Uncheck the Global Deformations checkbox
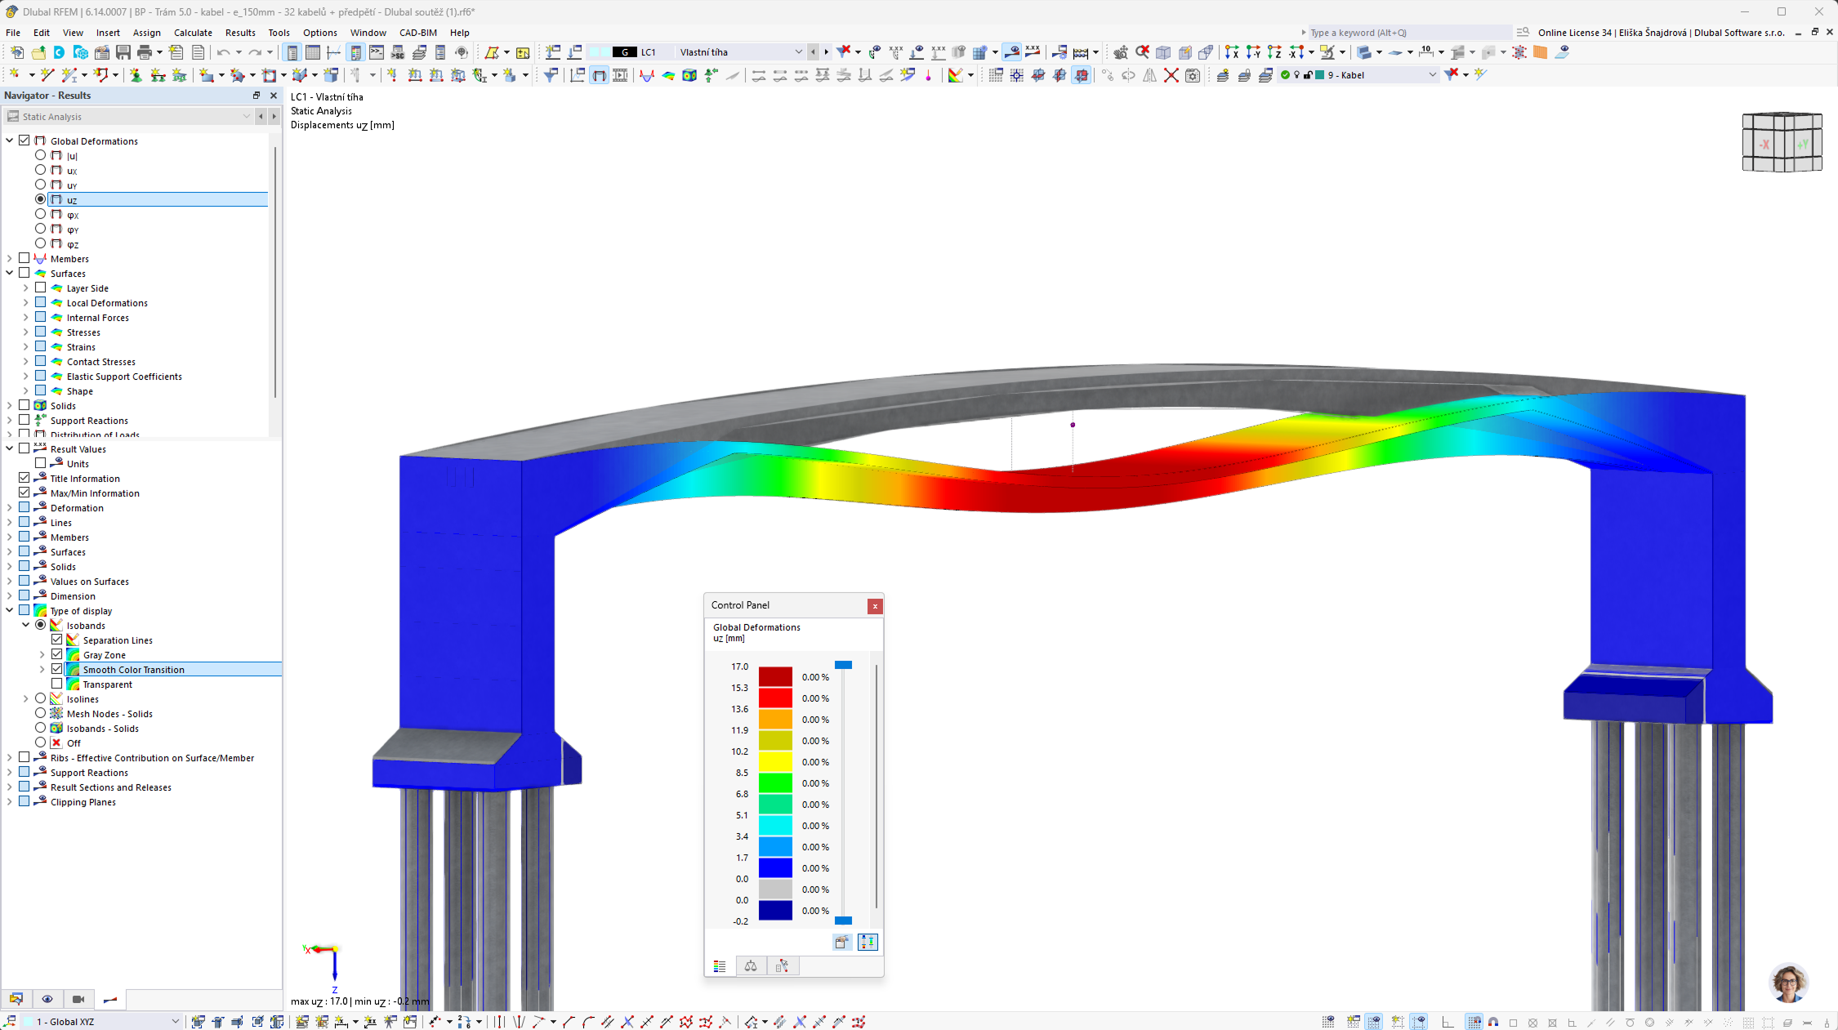The height and width of the screenshot is (1030, 1838). (25, 140)
